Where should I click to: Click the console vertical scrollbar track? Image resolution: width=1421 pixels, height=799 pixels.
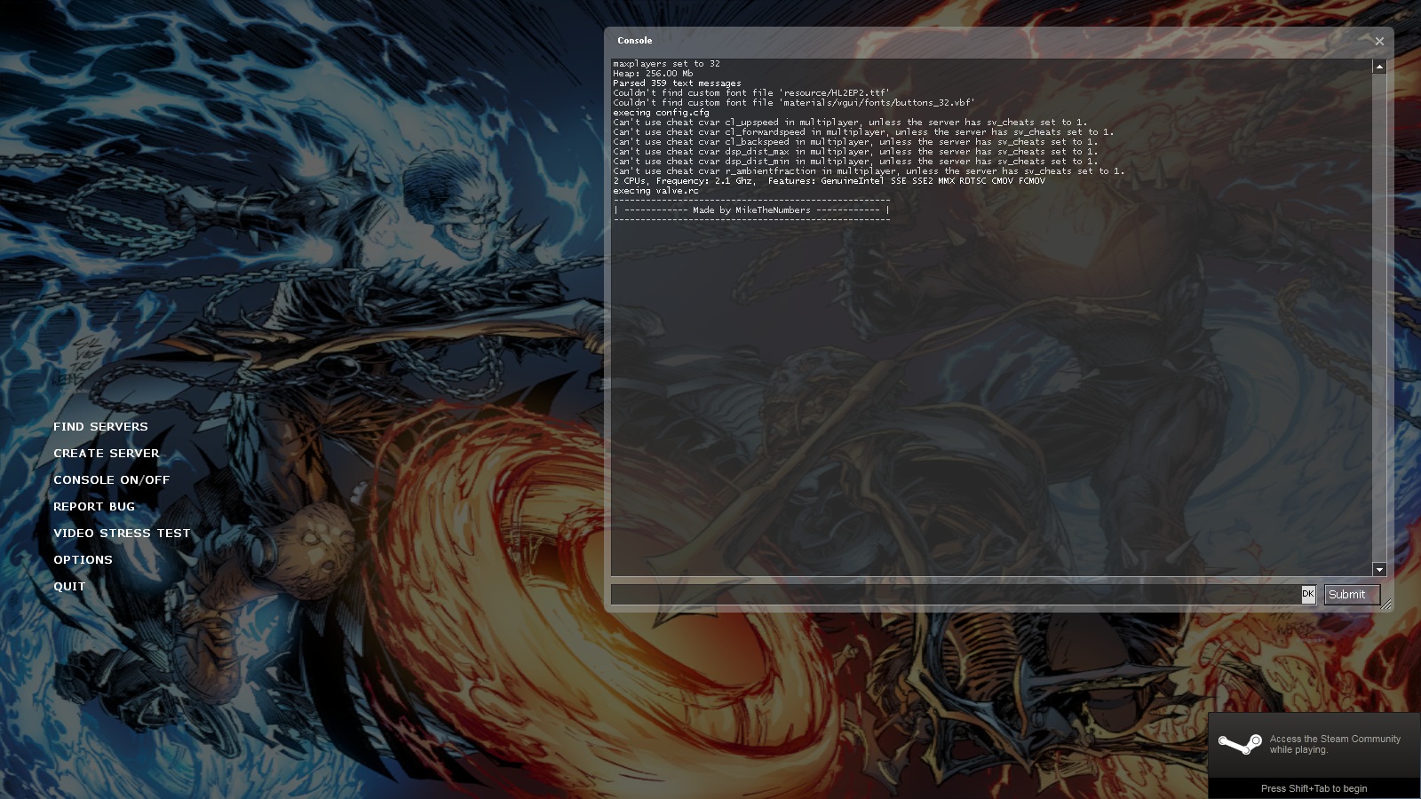(1379, 318)
